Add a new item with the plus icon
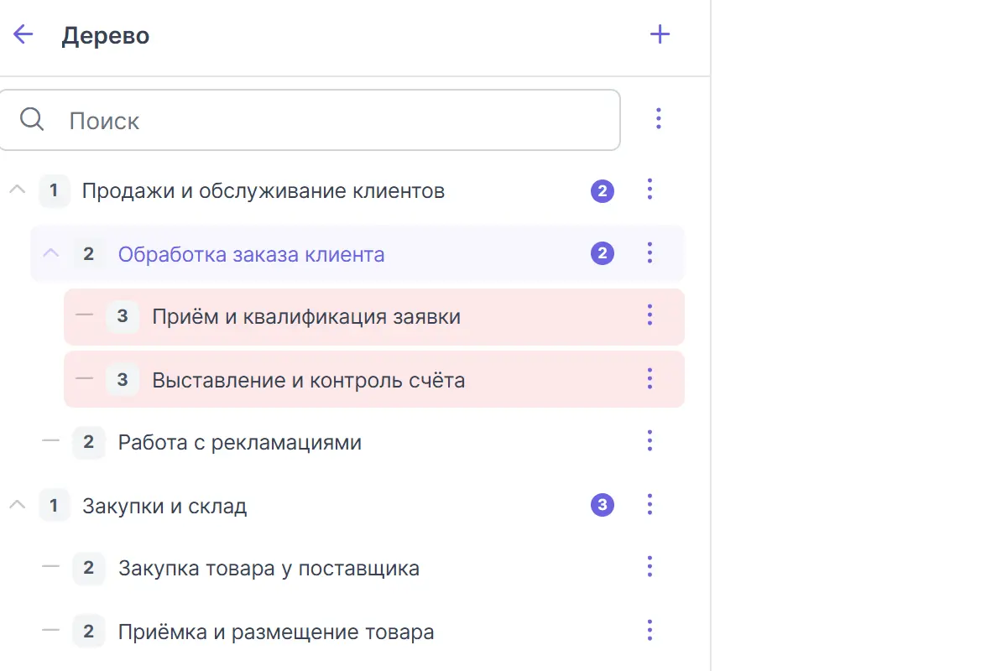Screen dimensions: 1007x671 click(660, 34)
